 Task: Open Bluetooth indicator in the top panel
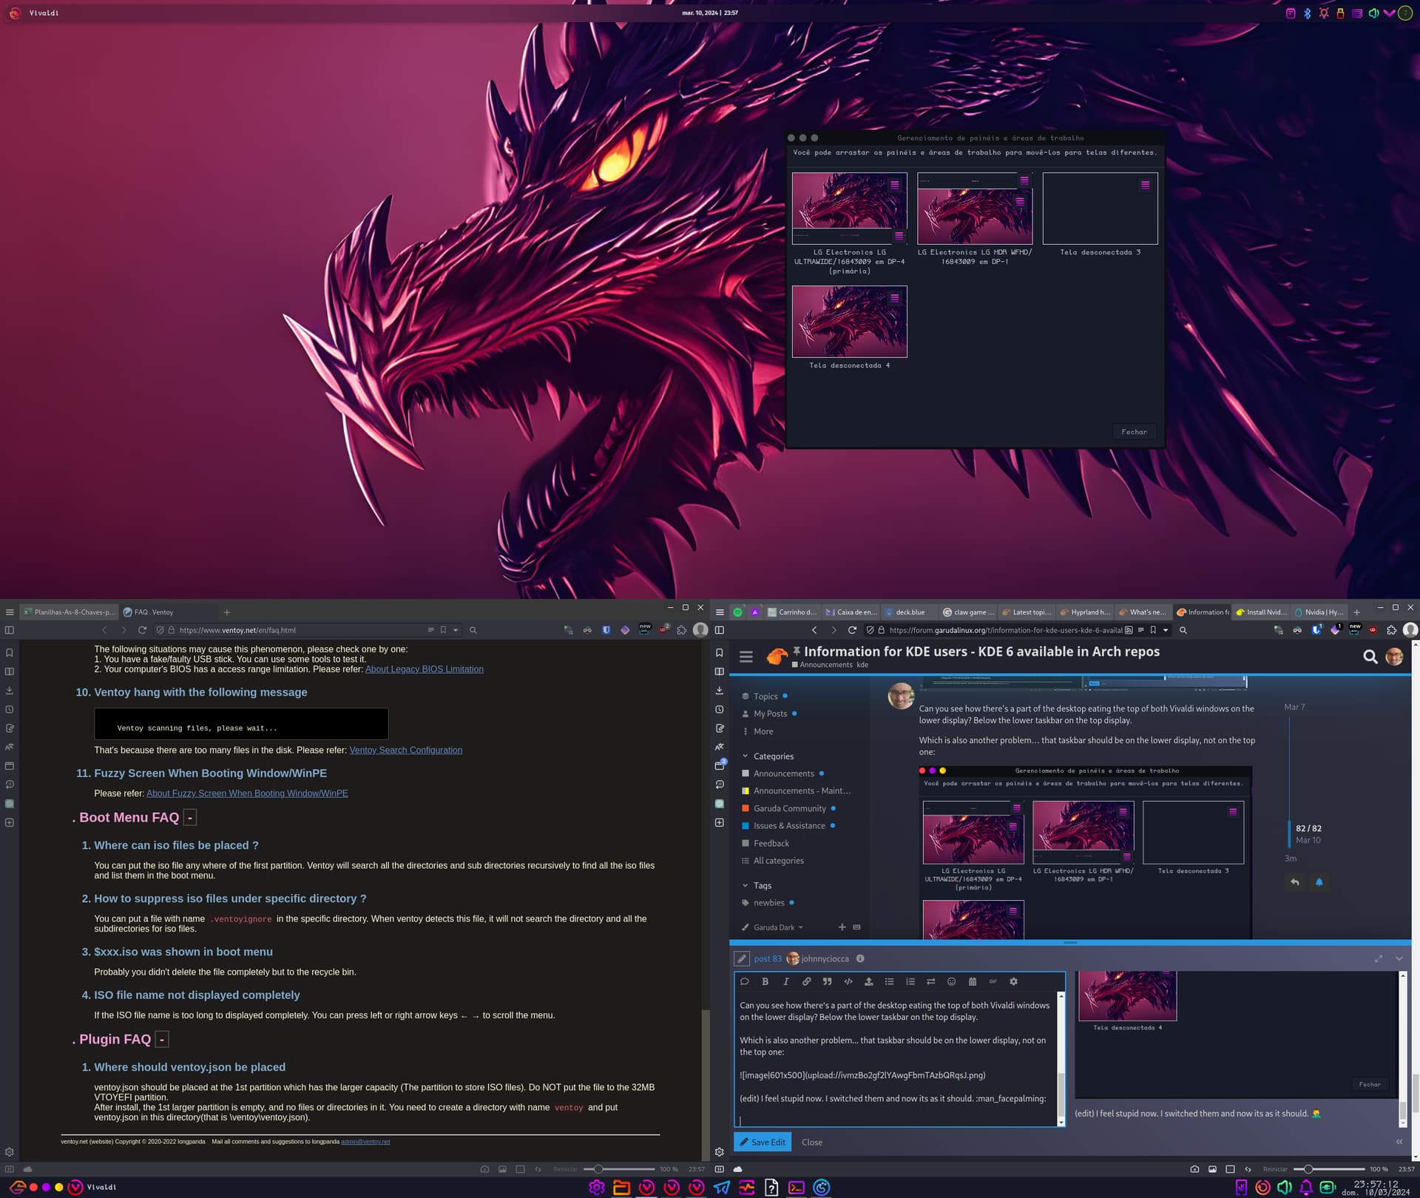(x=1307, y=13)
